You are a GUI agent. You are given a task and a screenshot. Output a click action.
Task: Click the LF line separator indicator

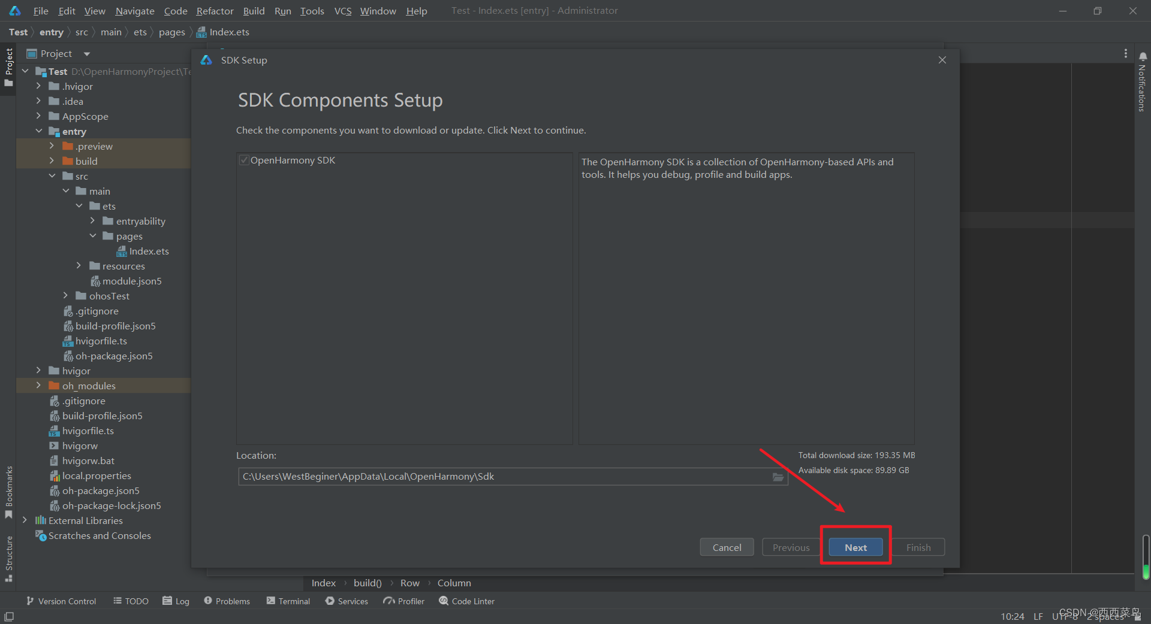pos(1038,616)
